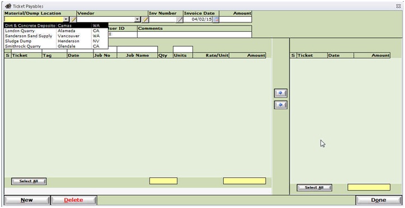Click the red Delete button
405x208 pixels.
[74, 200]
